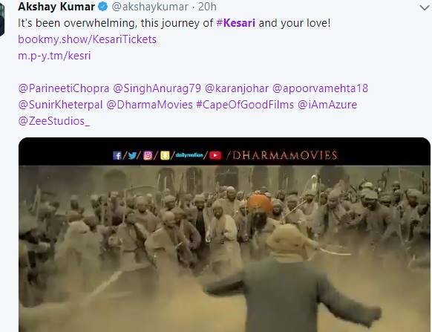
Task: Go to @DharmaMovies profile mention
Action: [x=149, y=105]
